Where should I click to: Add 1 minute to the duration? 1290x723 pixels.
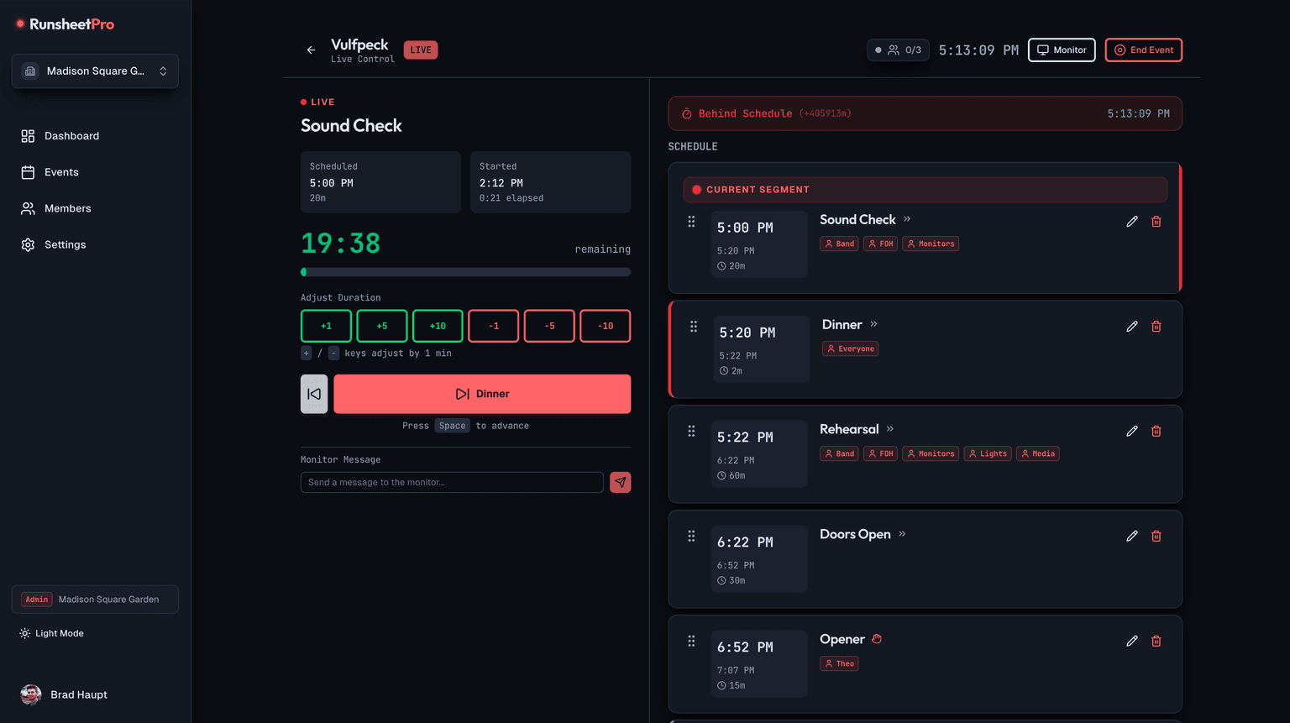click(x=326, y=326)
